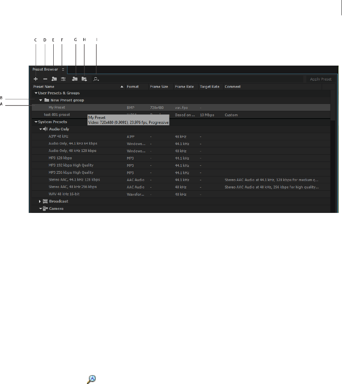Viewport: 342px width, 384px height.
Task: Click the Create new preset plus icon
Action: (36, 79)
